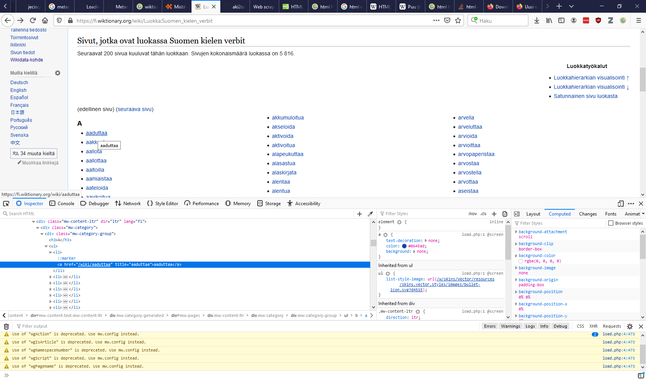The image size is (646, 388).
Task: Toggle the :hov pseudo-class panel
Action: tap(472, 214)
